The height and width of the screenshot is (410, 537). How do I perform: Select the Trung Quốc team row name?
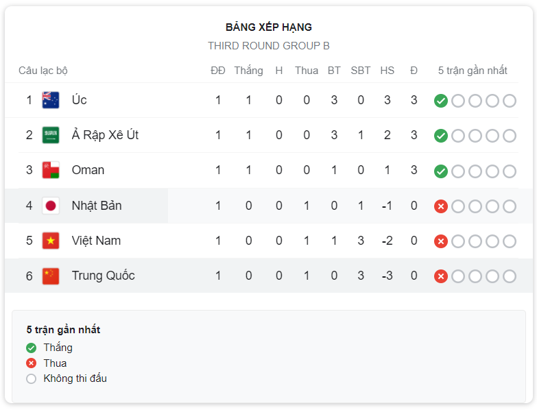[x=103, y=276]
